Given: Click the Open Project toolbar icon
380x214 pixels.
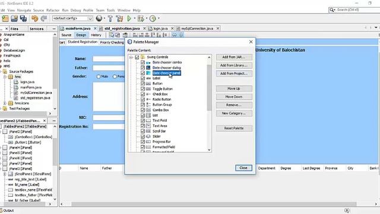Looking at the screenshot, I should pyautogui.click(x=14, y=18).
